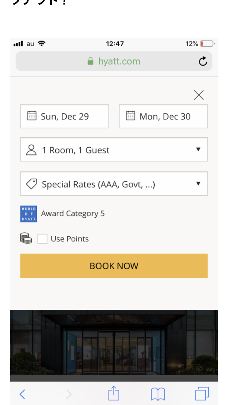Viewport: 228px width, 405px height.
Task: Open Safari bookmarks
Action: point(158,394)
